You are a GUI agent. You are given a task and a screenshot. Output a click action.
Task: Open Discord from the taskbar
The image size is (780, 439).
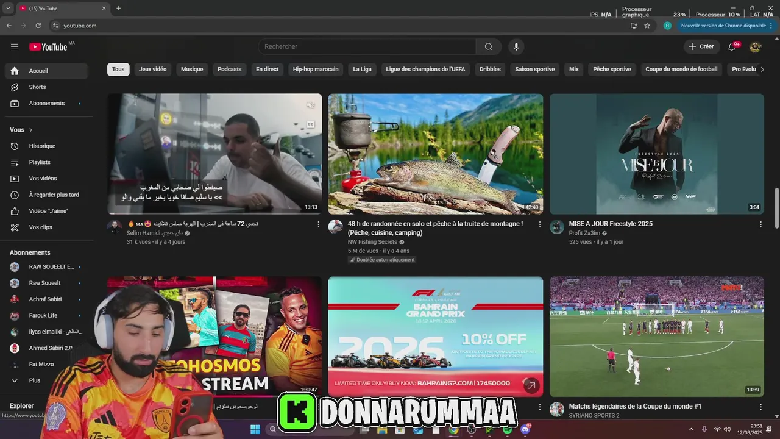click(525, 429)
